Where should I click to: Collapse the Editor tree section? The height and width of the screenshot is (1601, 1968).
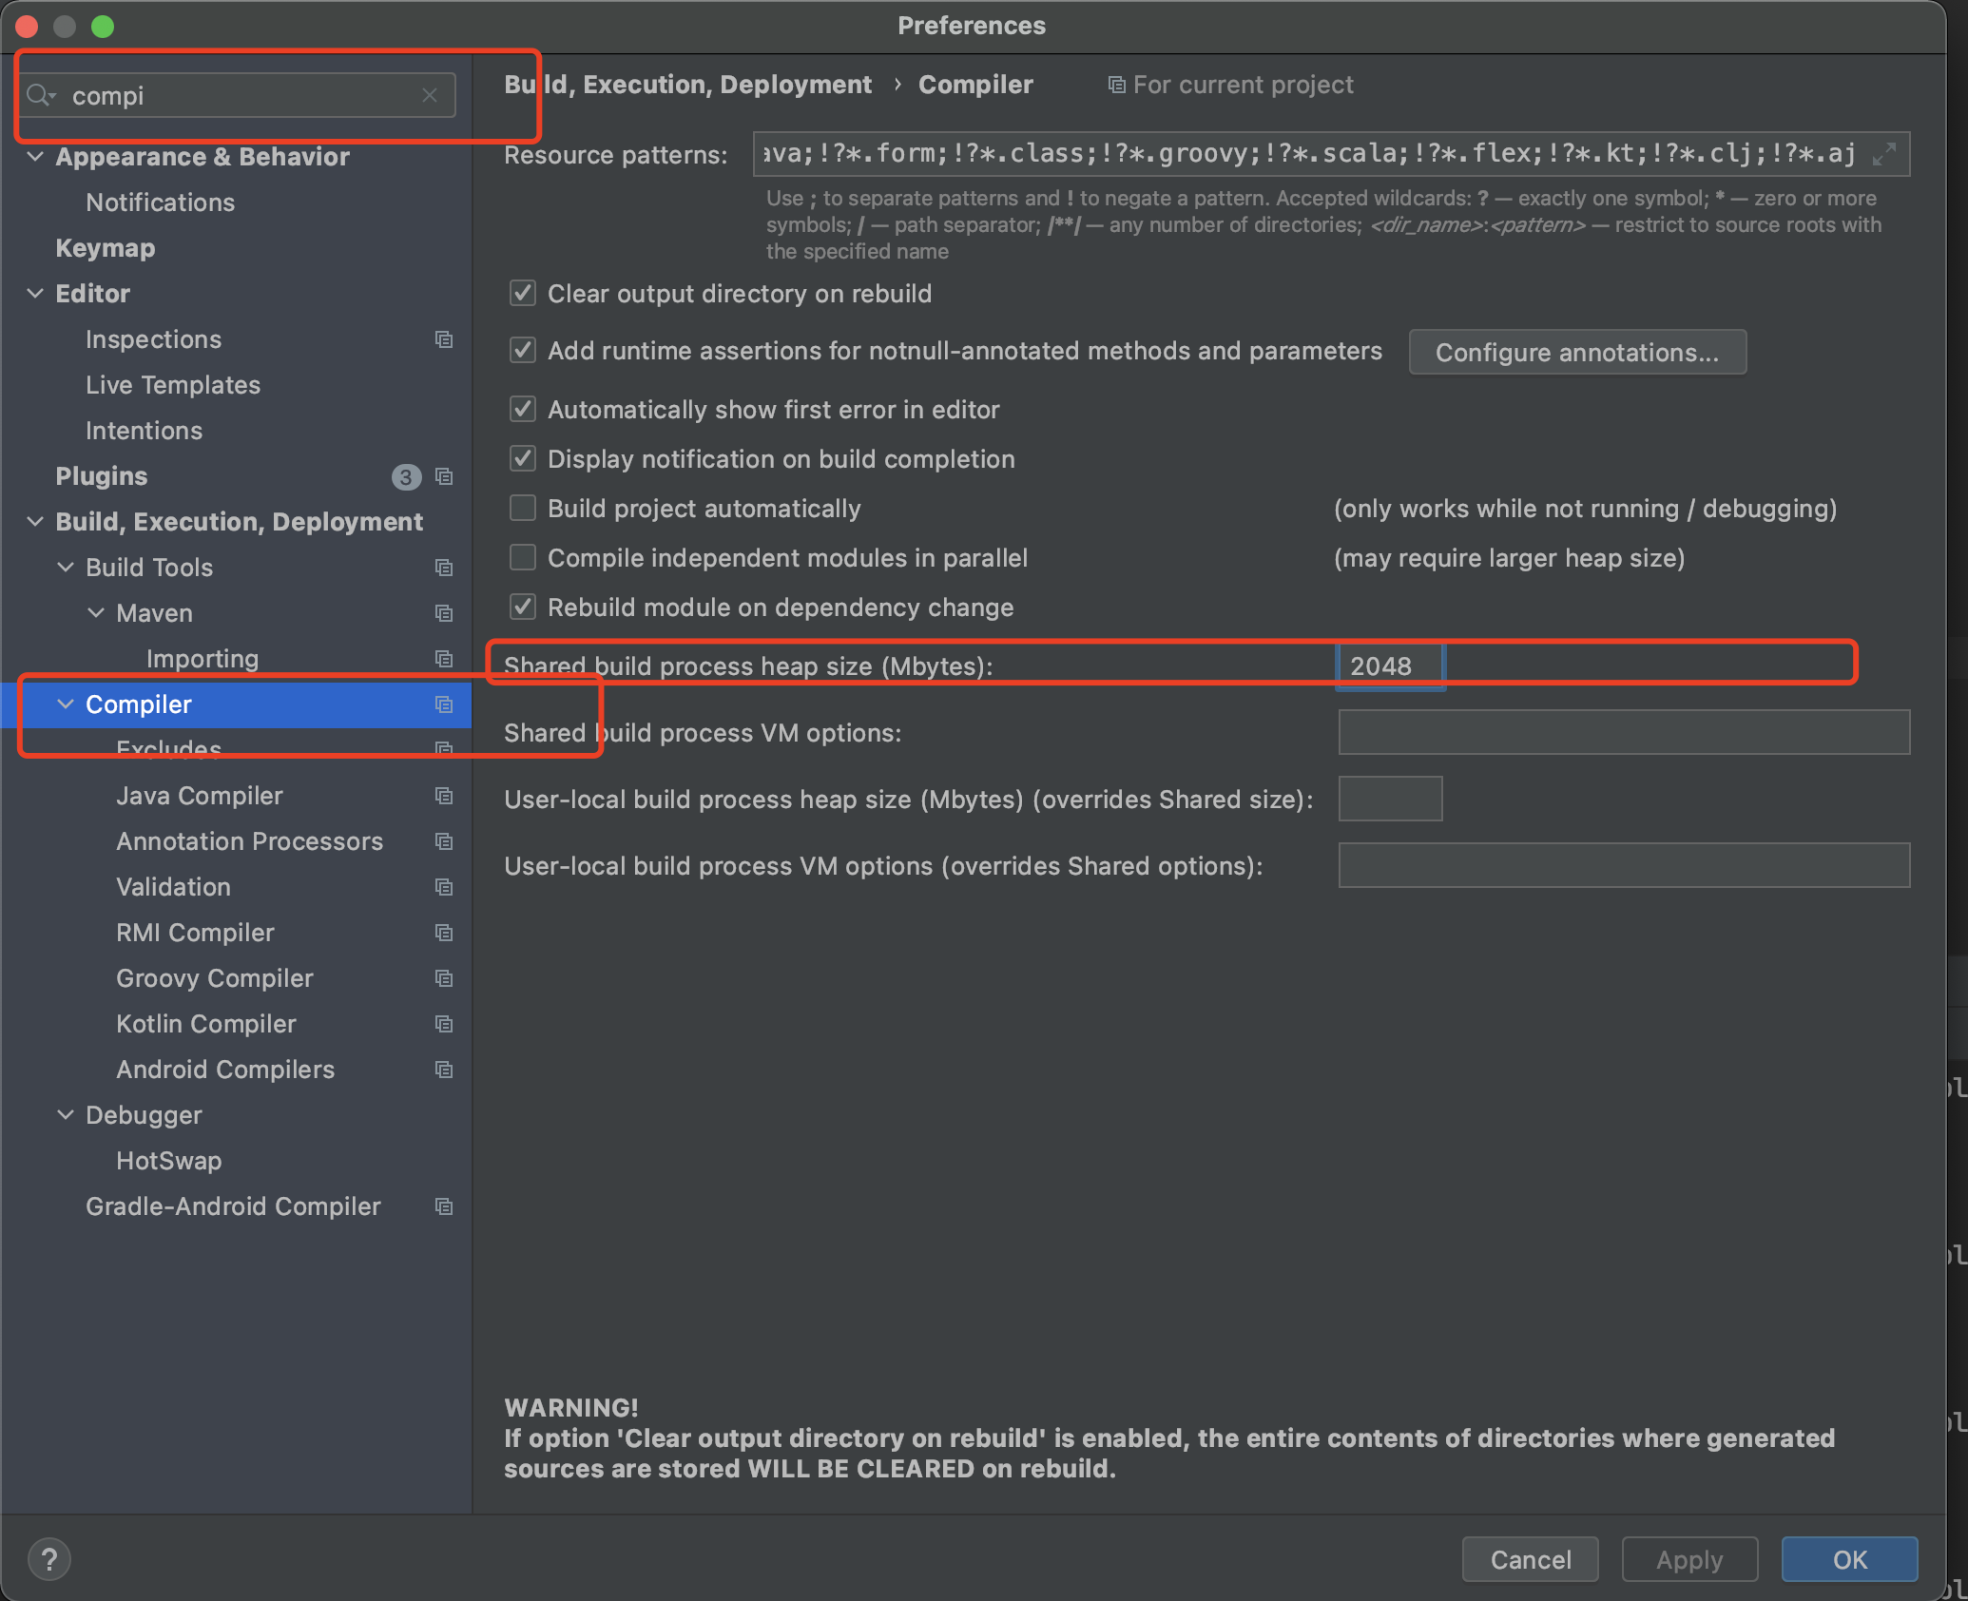click(x=35, y=293)
